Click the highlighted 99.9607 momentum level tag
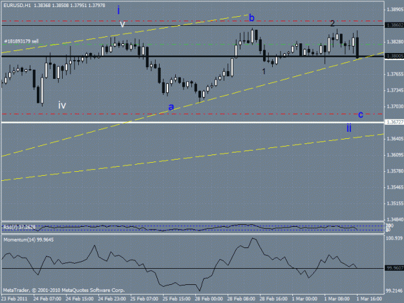 click(394, 268)
